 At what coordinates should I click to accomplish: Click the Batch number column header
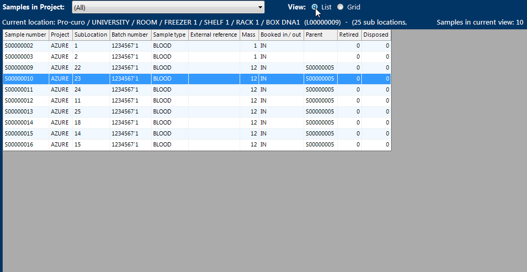(130, 35)
